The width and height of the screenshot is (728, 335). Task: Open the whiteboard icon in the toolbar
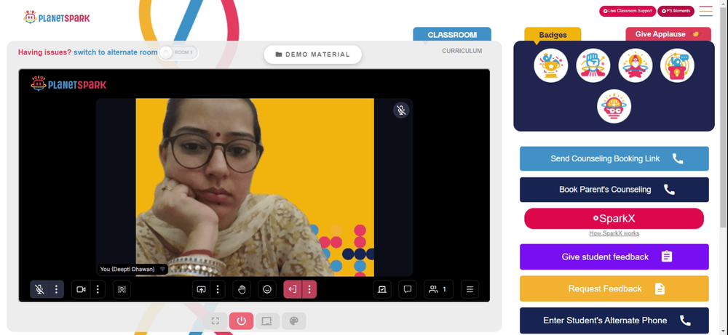[382, 290]
